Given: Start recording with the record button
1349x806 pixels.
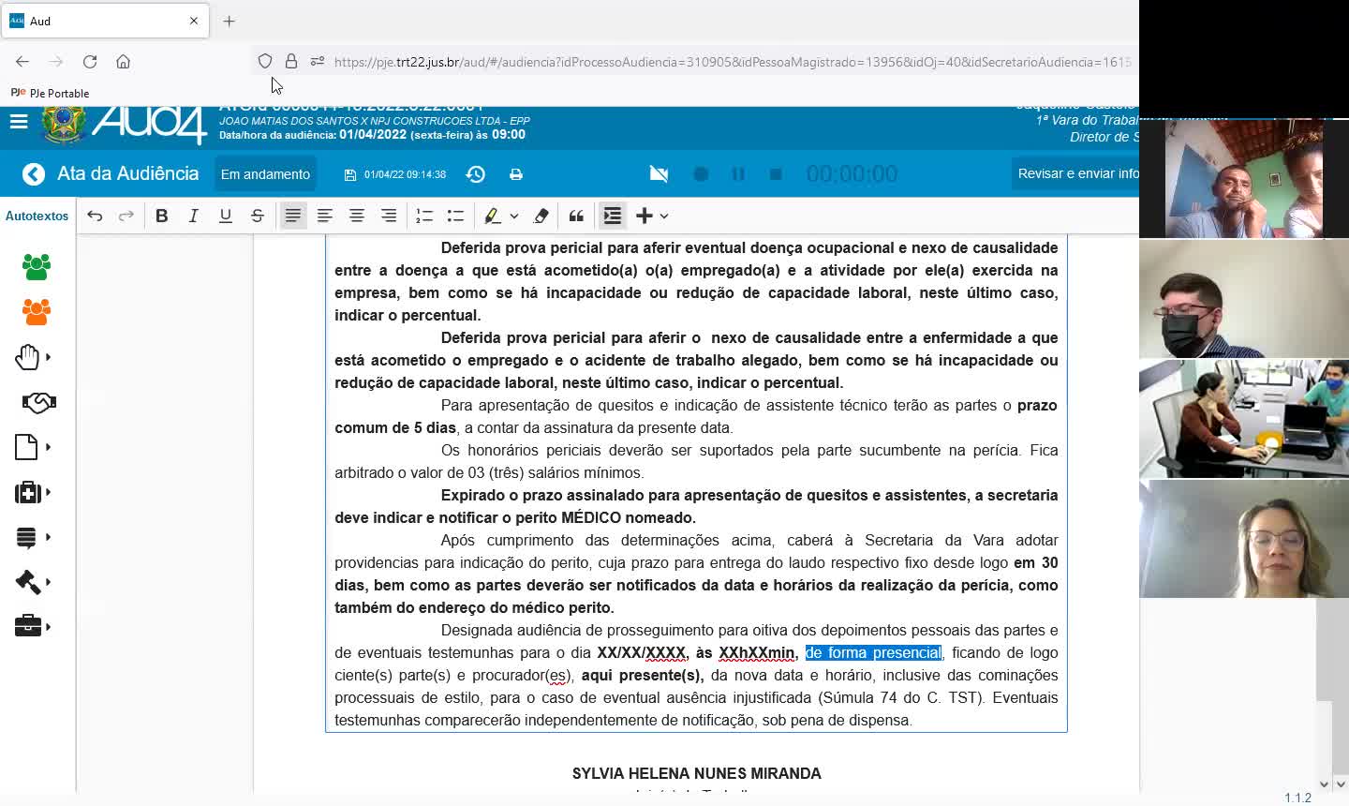Looking at the screenshot, I should 701,174.
